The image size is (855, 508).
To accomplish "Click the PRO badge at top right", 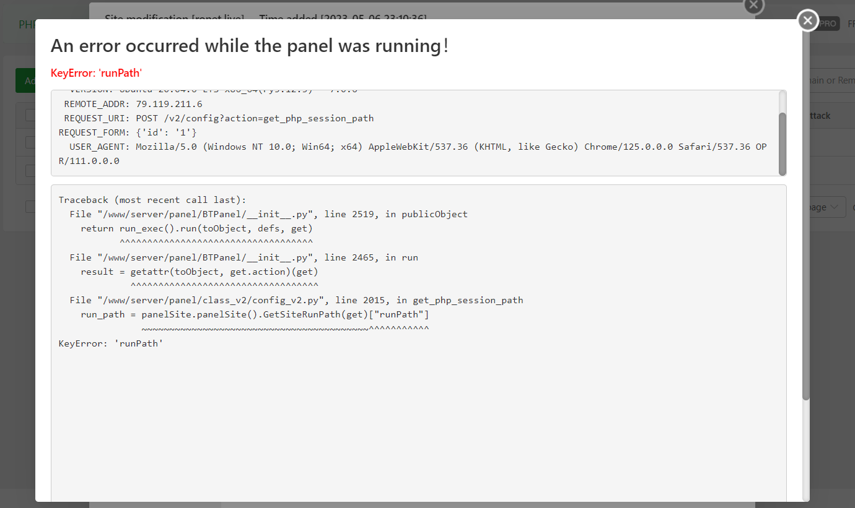I will coord(828,24).
